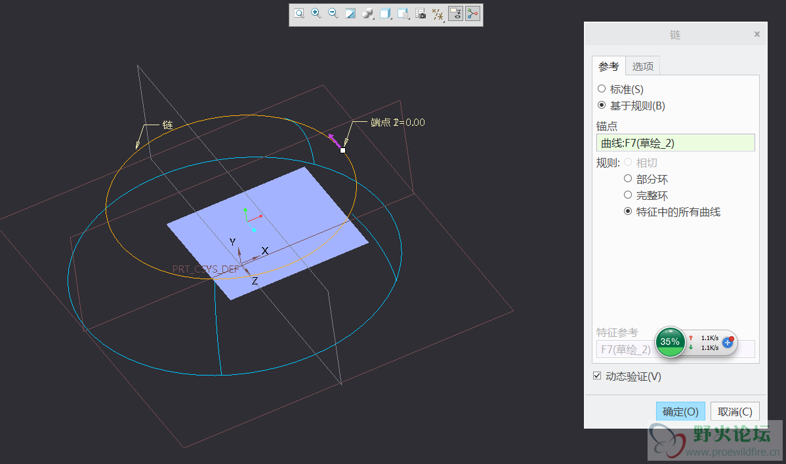This screenshot has height=464, width=786.
Task: Uncheck the 动态验证(V) checkbox
Action: pos(597,376)
